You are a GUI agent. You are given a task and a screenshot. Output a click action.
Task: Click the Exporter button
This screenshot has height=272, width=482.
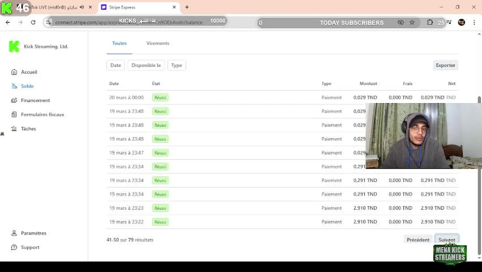[445, 65]
